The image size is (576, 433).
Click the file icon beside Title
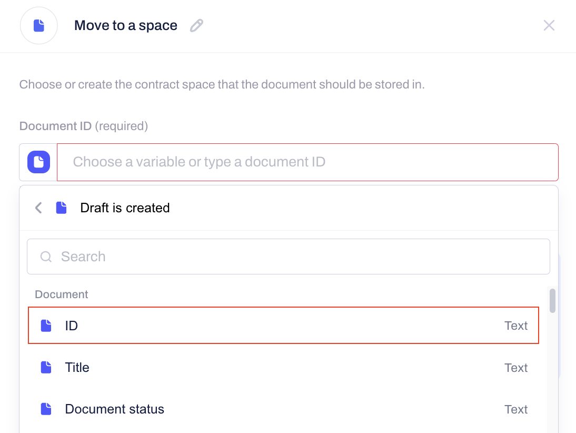coord(46,367)
